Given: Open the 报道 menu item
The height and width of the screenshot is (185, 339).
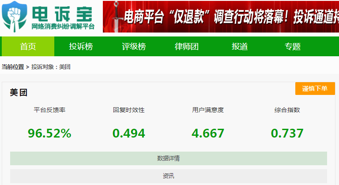Looking at the screenshot, I should 240,47.
